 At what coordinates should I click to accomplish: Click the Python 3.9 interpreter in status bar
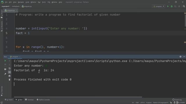pyautogui.click(x=161, y=103)
